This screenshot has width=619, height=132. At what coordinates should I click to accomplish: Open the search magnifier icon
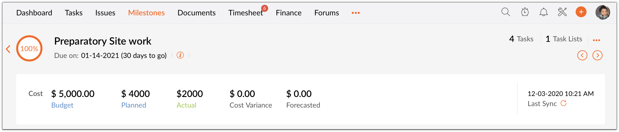tap(506, 12)
